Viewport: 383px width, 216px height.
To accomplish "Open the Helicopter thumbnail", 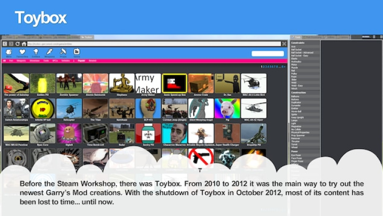I will pos(69,109).
